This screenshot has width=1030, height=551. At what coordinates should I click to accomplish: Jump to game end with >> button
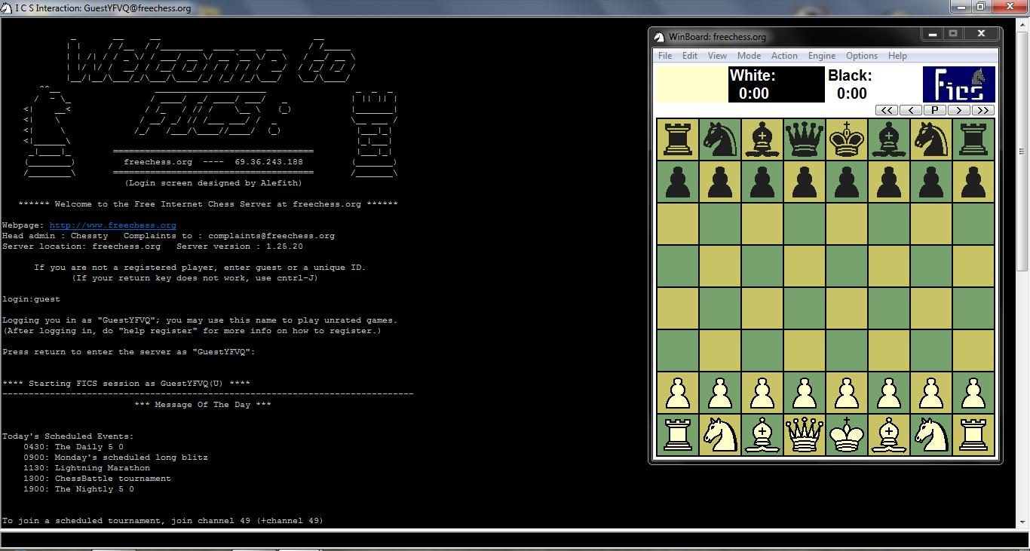[x=983, y=110]
